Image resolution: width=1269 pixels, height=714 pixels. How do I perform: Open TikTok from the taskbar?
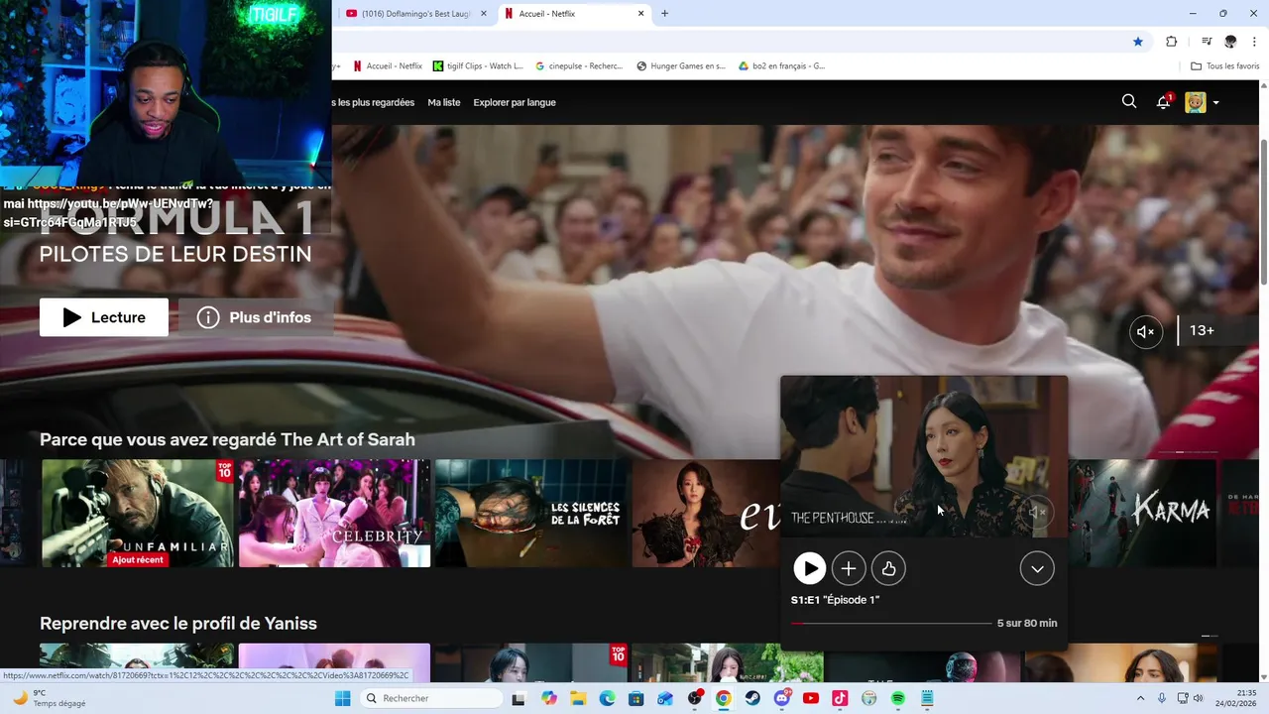click(840, 698)
